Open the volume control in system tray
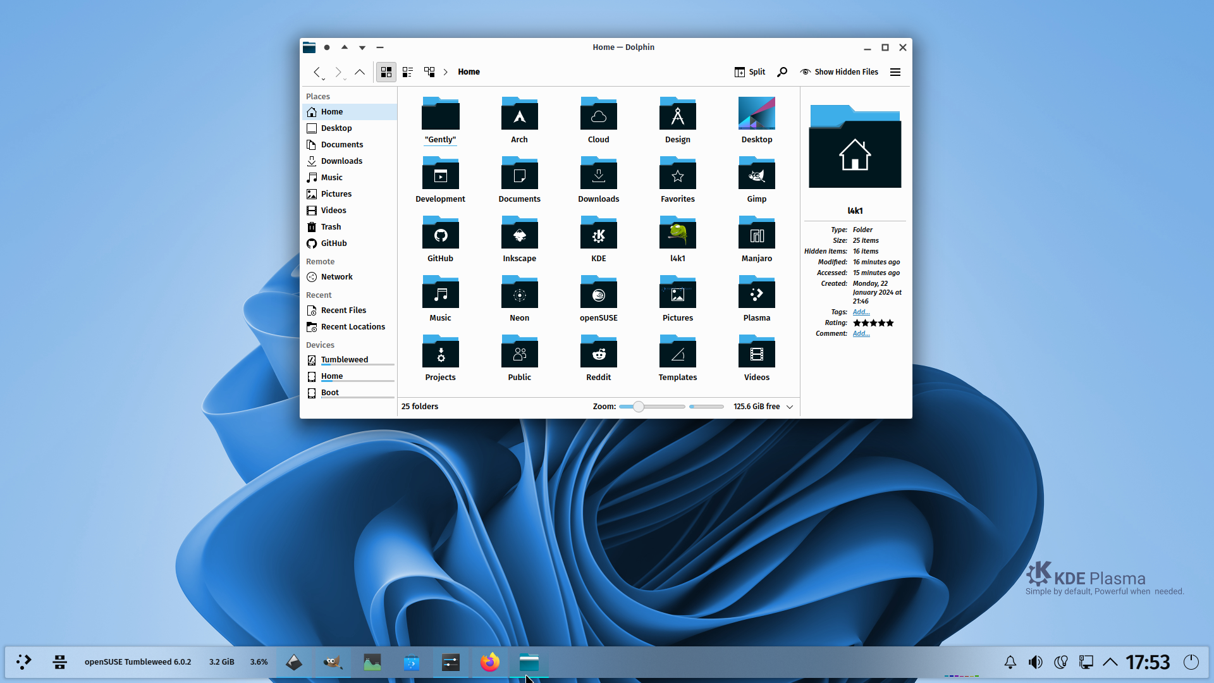Screen dimensions: 1214x683 click(1036, 662)
